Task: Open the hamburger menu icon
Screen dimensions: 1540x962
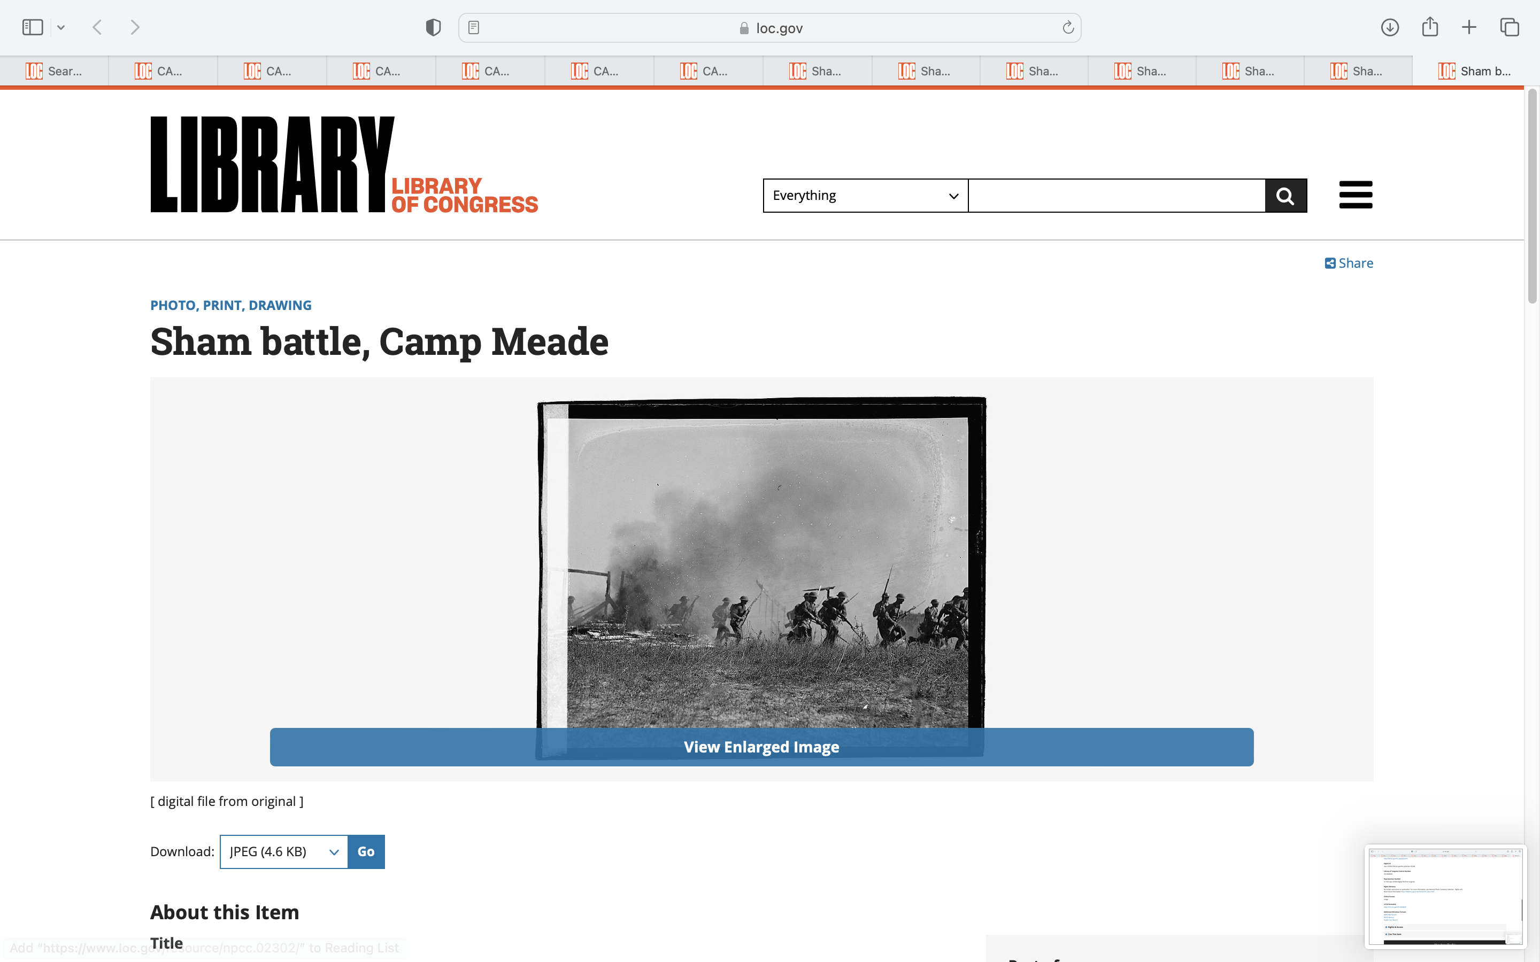Action: tap(1356, 195)
